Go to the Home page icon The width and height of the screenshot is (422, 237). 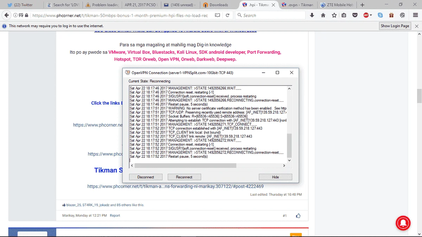click(x=323, y=15)
